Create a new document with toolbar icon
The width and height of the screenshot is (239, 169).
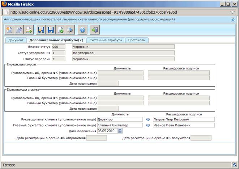click(x=9, y=30)
